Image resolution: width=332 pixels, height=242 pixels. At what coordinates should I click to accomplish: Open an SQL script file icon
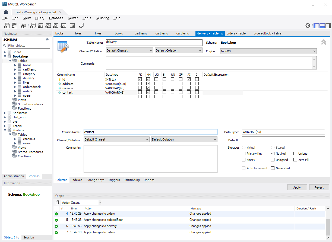coord(15,26)
